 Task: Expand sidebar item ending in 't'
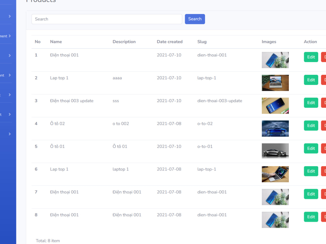(9, 114)
